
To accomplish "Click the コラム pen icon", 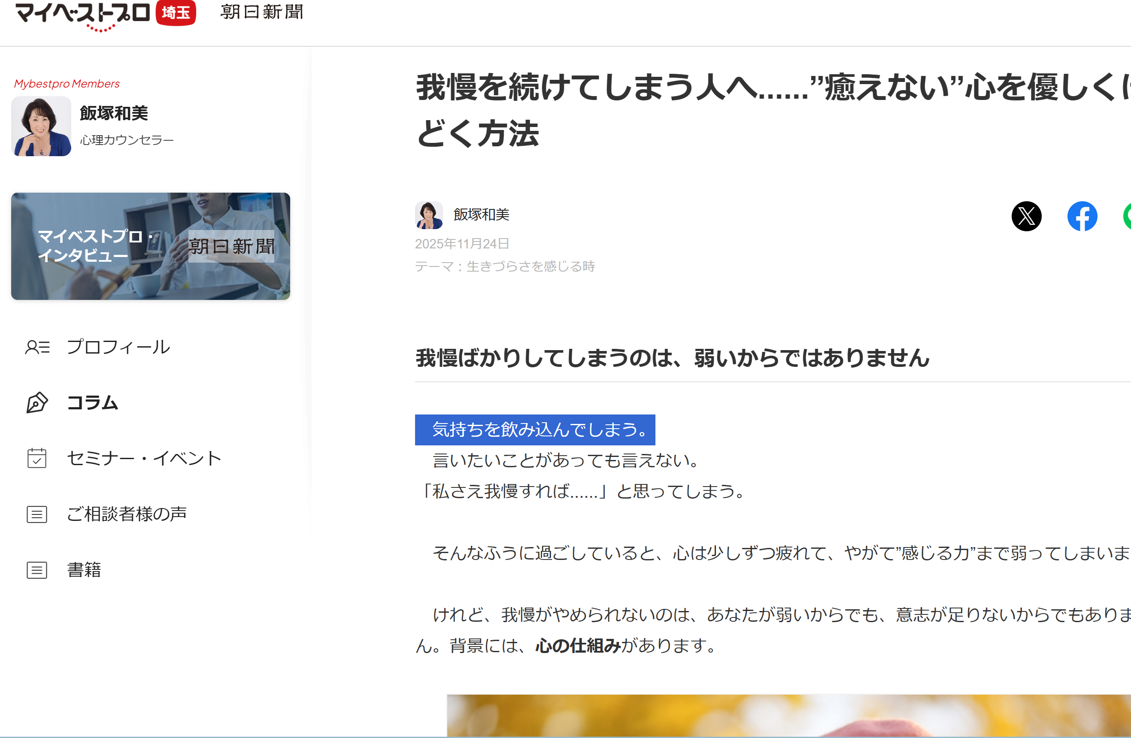I will [36, 402].
